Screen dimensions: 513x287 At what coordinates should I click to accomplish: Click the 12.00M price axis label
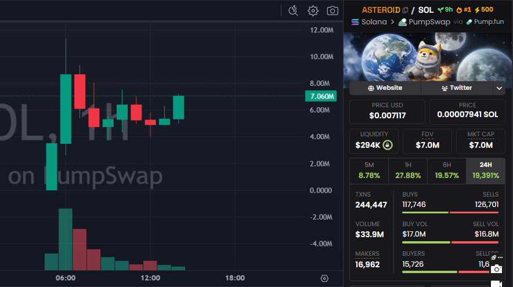tap(321, 30)
